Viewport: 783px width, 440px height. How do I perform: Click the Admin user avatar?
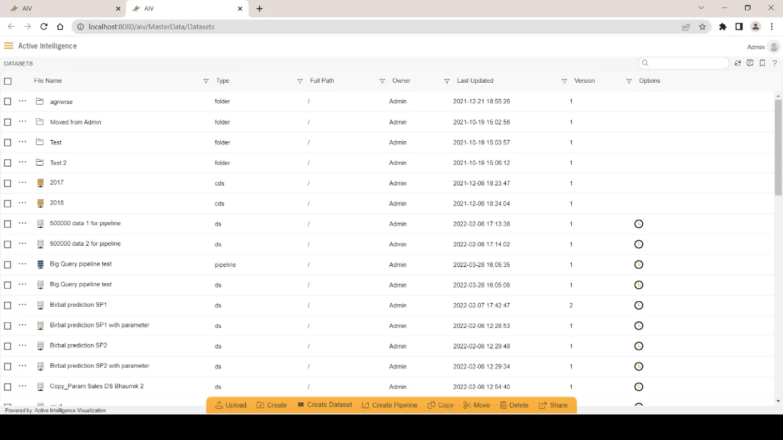coord(774,47)
